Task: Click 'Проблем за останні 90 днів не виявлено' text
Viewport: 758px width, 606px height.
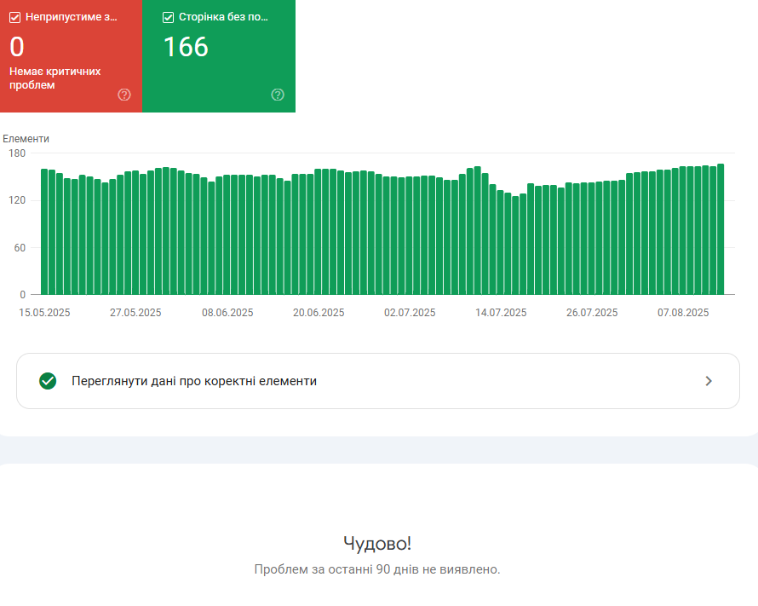Action: click(377, 569)
